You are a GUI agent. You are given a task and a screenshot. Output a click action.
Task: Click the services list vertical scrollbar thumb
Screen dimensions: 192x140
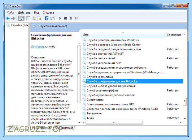[185, 101]
